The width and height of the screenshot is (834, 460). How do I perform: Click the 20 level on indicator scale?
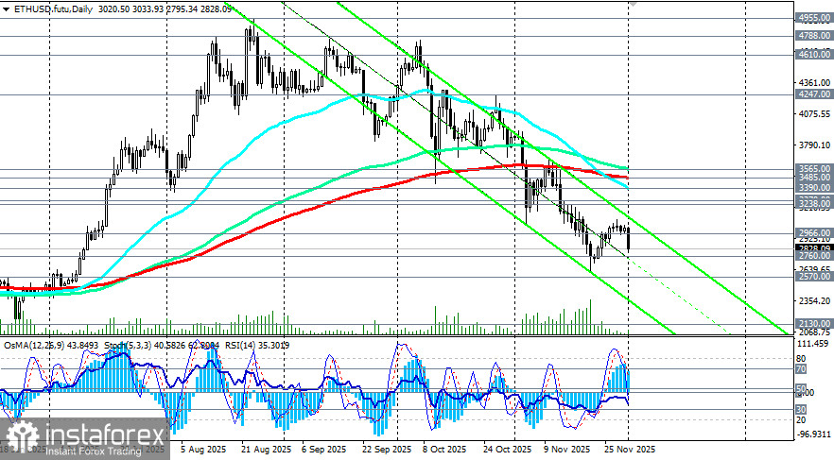coord(801,419)
